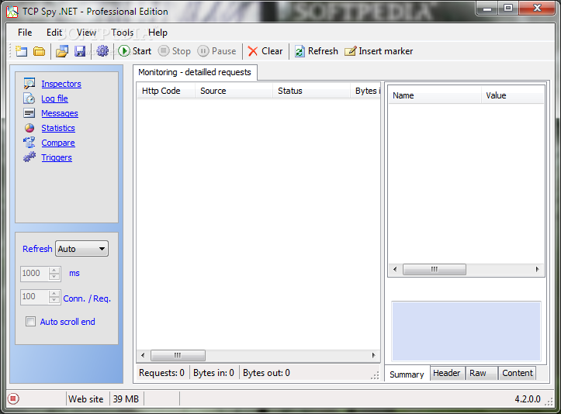Click the Statistics pie chart icon
Image resolution: width=561 pixels, height=414 pixels.
[29, 128]
